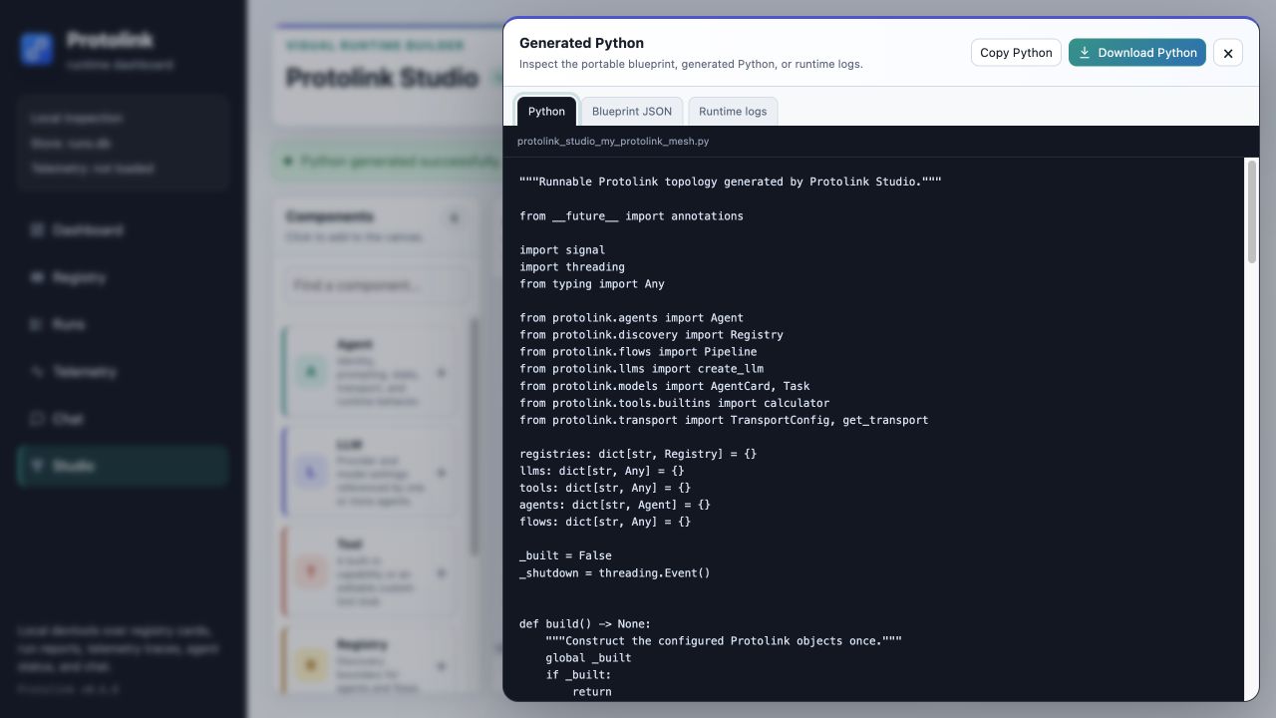Click the Protolink logo icon

click(x=37, y=49)
